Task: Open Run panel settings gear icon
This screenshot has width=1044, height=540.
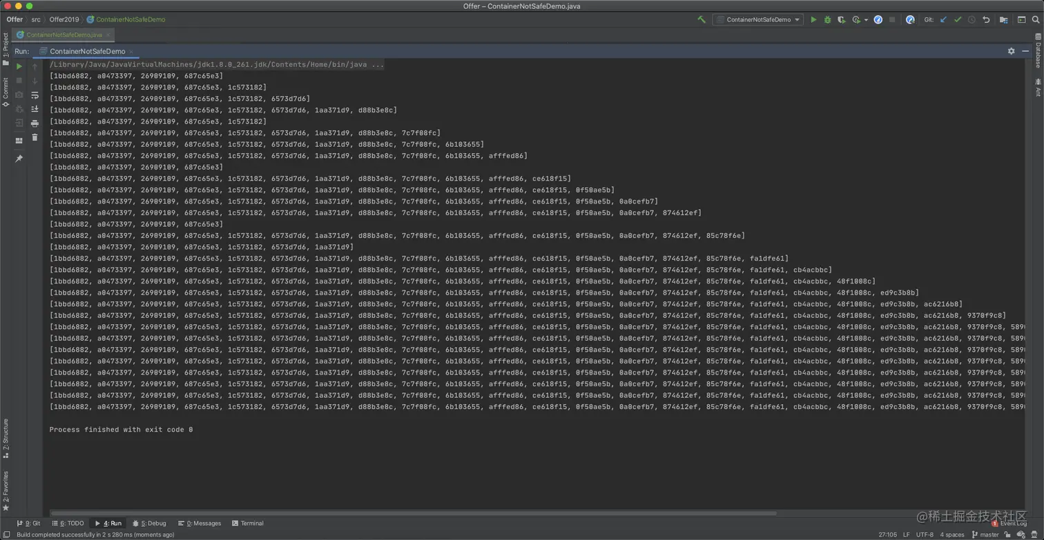Action: click(1011, 51)
